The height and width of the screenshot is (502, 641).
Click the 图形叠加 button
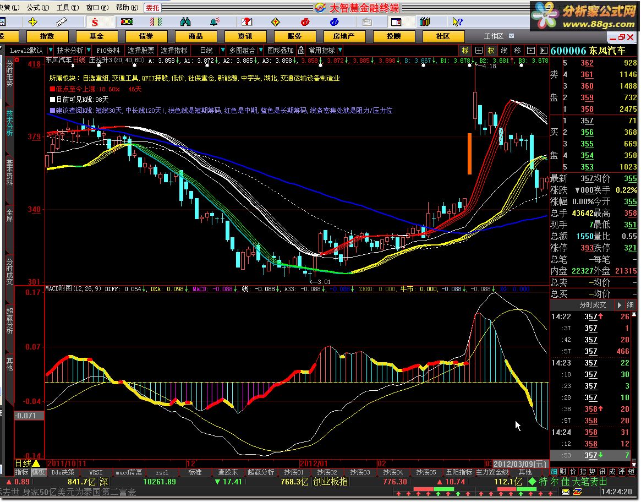[281, 50]
